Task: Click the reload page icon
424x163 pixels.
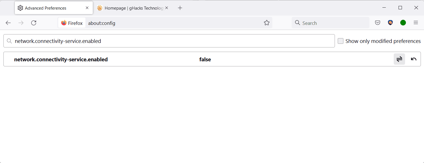Action: point(34,23)
